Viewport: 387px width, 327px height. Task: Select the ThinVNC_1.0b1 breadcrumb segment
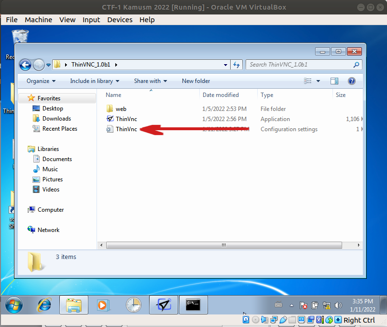pyautogui.click(x=91, y=65)
